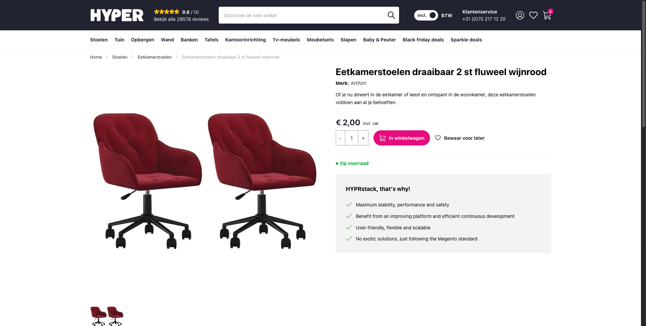Click the Home breadcrumb link
Screen dimensions: 646x326
pyautogui.click(x=96, y=57)
